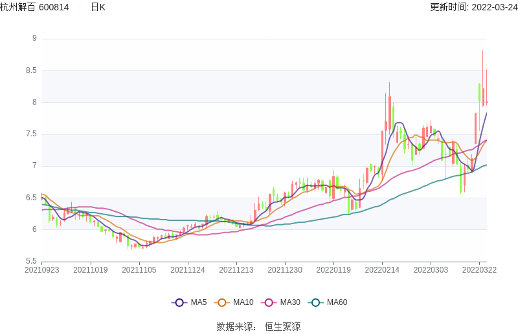Screen dimensions: 518x334
Task: Click the orange MA10 legend circle marker
Action: [222, 302]
